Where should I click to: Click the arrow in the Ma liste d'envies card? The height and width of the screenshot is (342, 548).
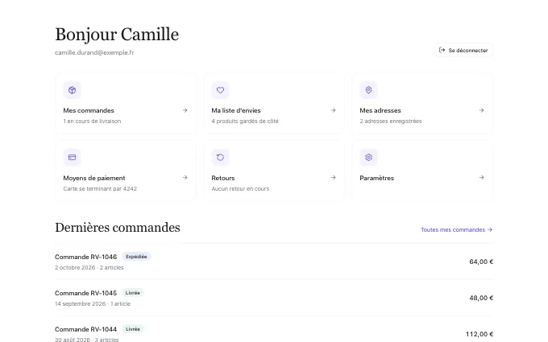point(333,110)
